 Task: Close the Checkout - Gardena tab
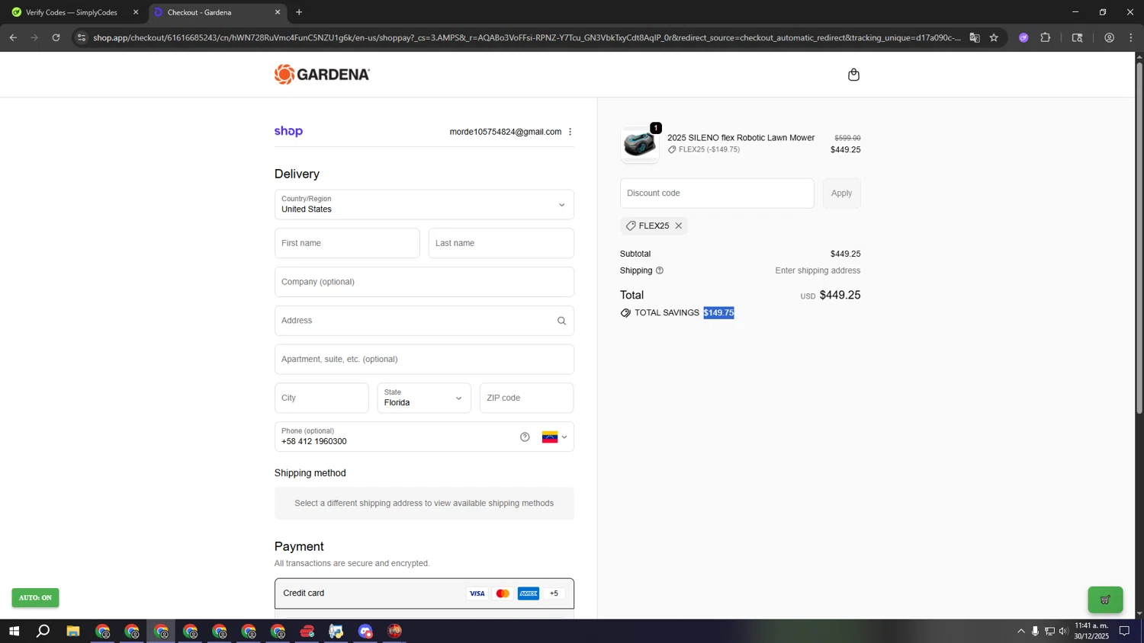pos(278,12)
